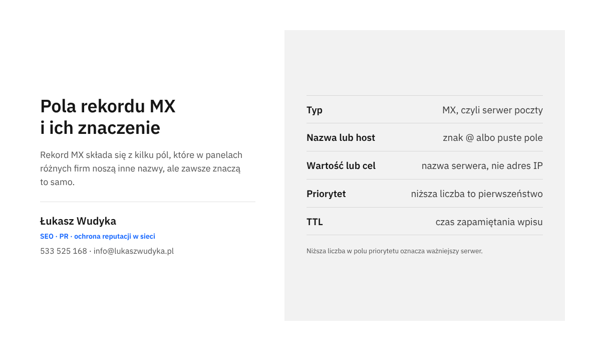Click the author name "Łukasz Wudyka"
Image resolution: width=601 pixels, height=351 pixels.
(x=78, y=221)
